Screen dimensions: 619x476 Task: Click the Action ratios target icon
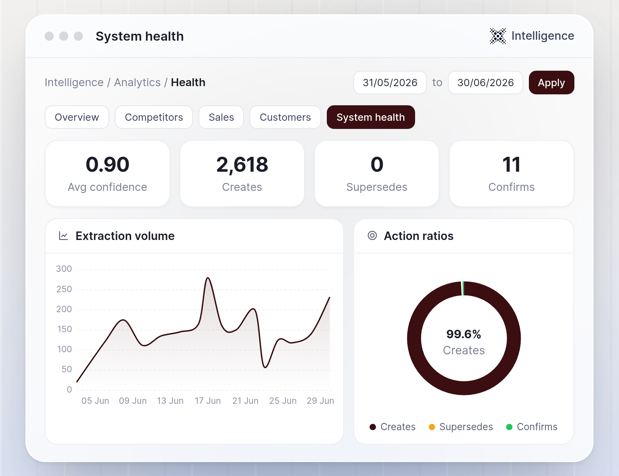(372, 235)
